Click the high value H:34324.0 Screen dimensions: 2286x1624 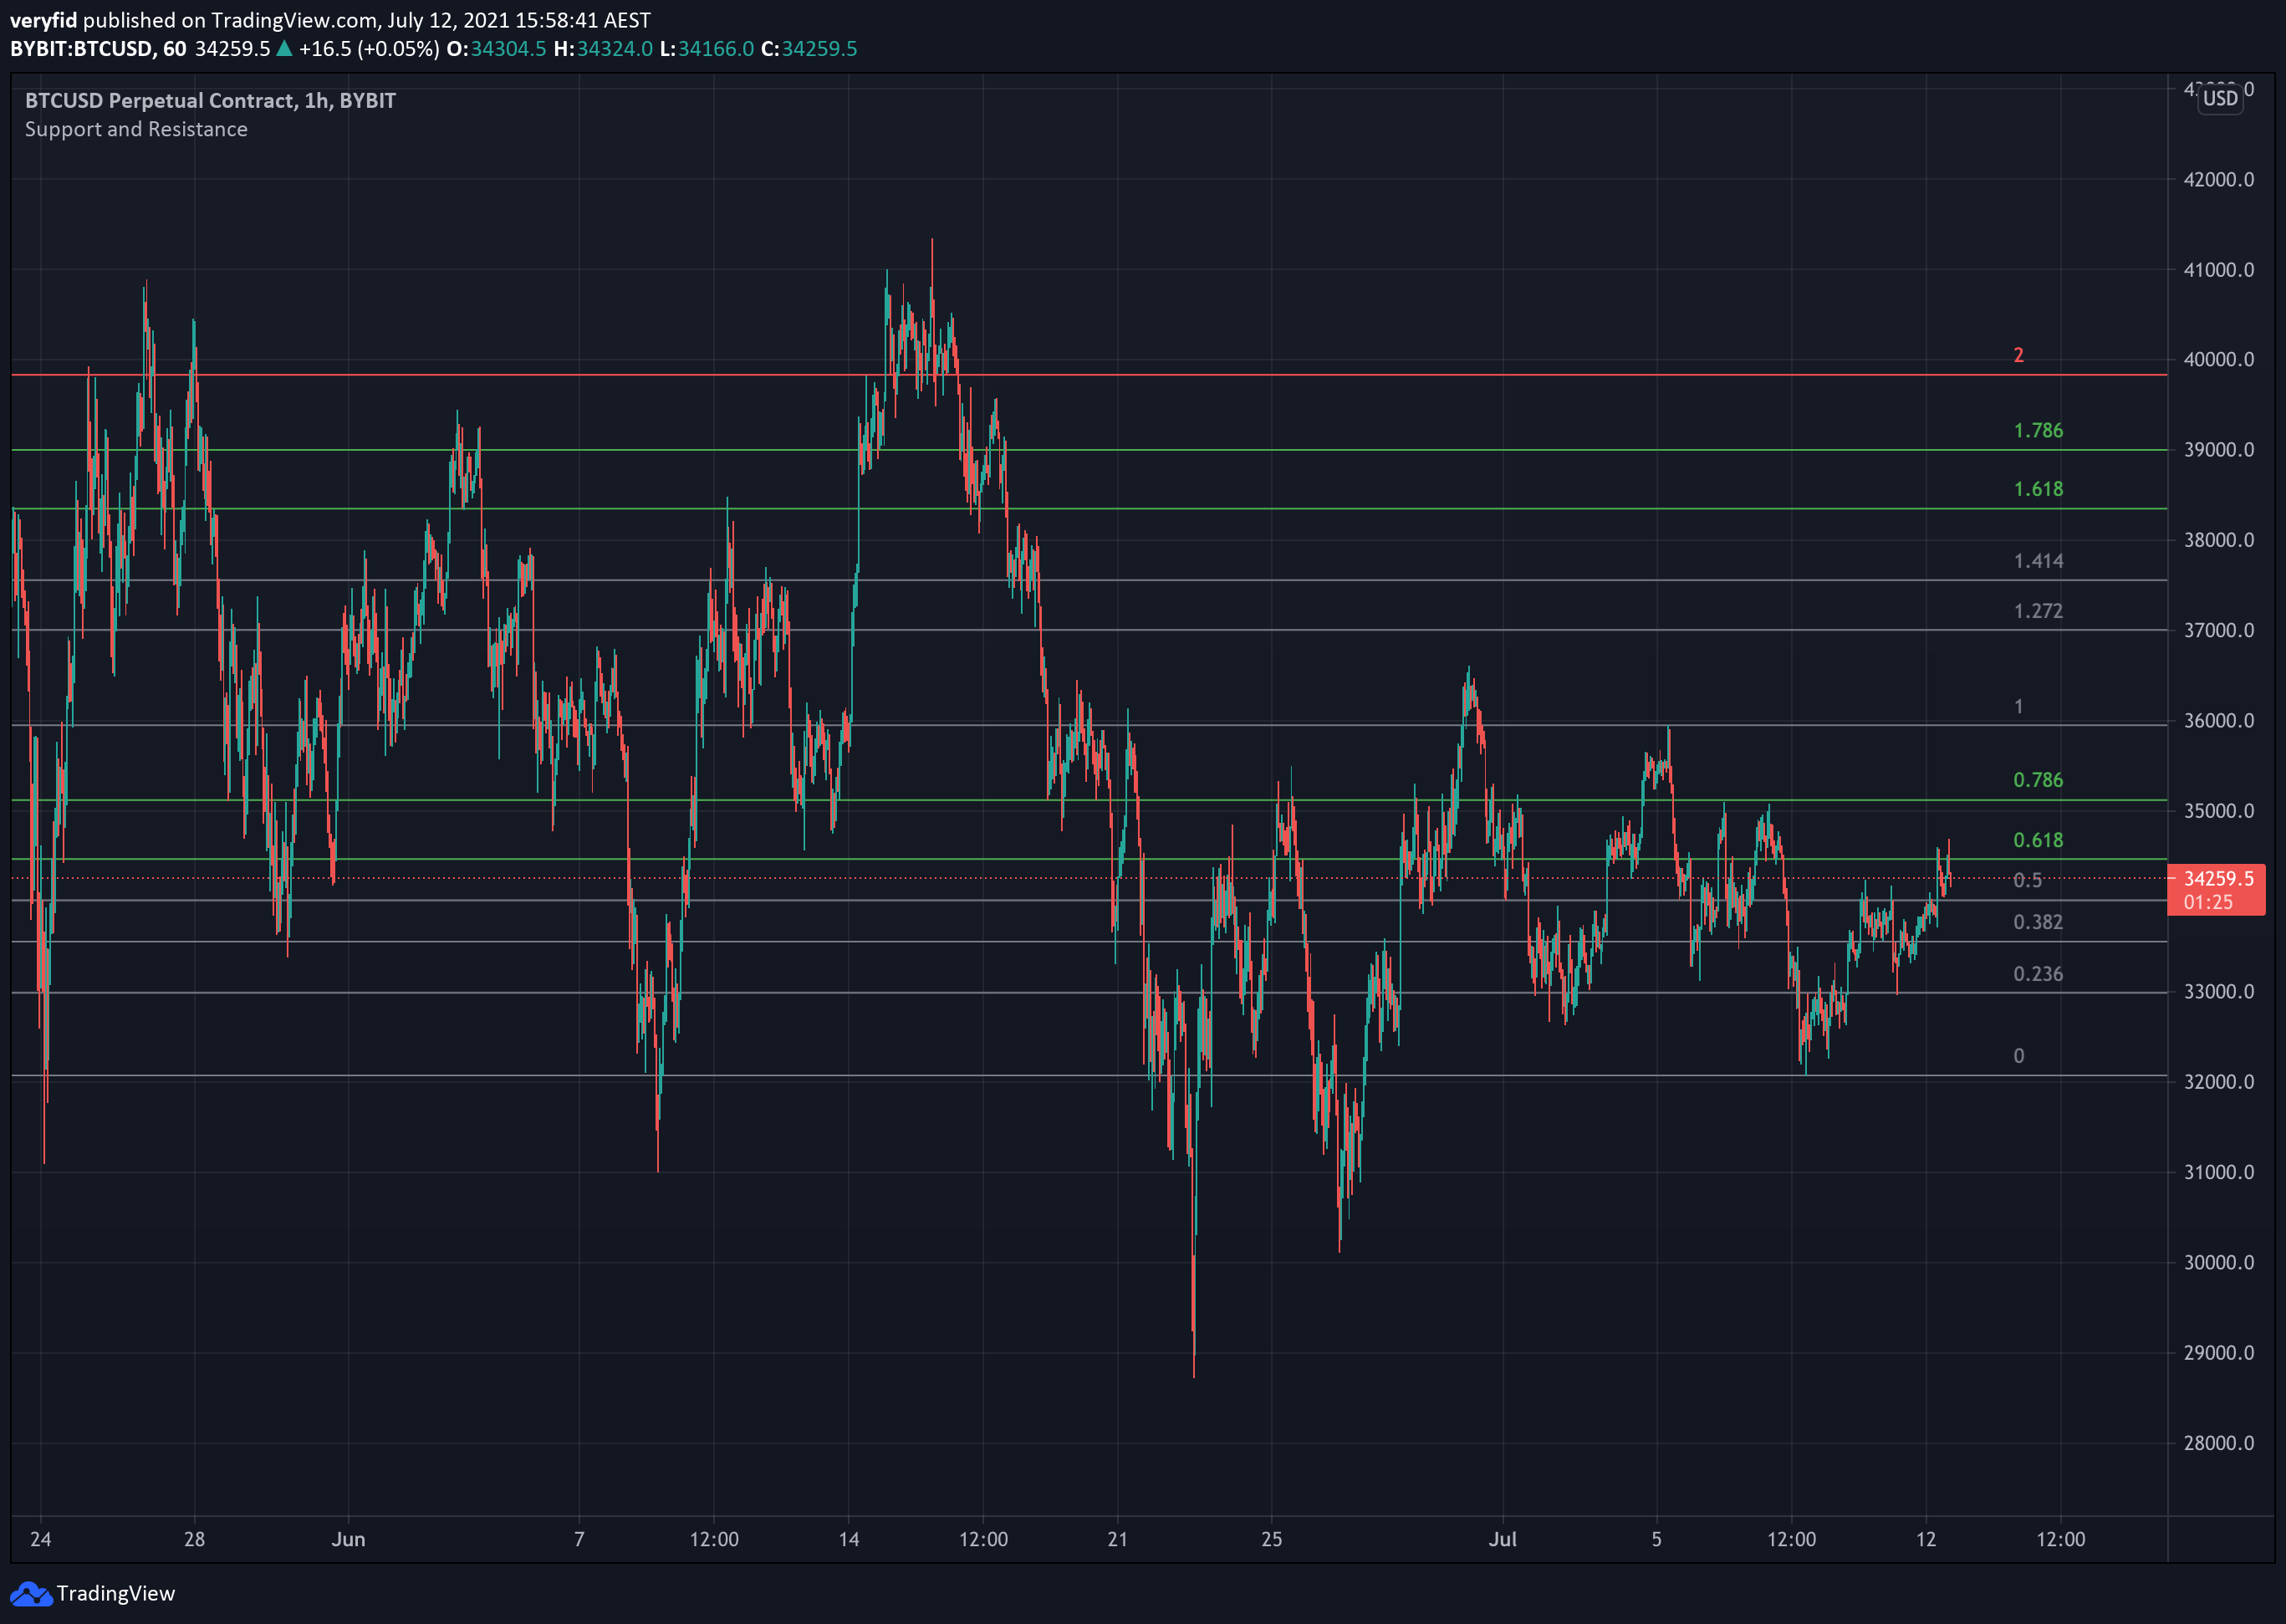coord(603,49)
